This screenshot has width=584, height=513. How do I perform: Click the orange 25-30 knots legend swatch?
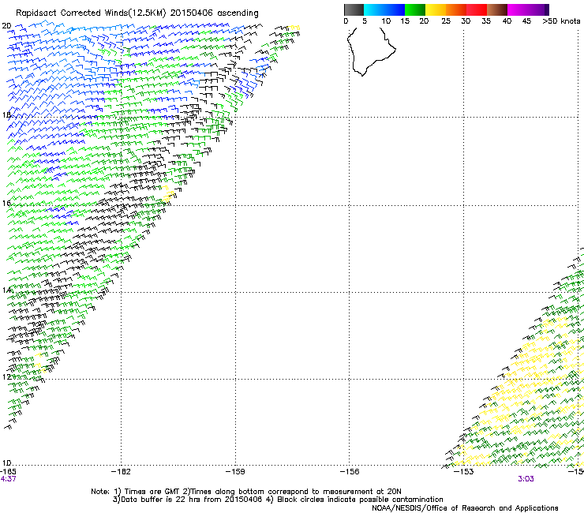pos(456,9)
